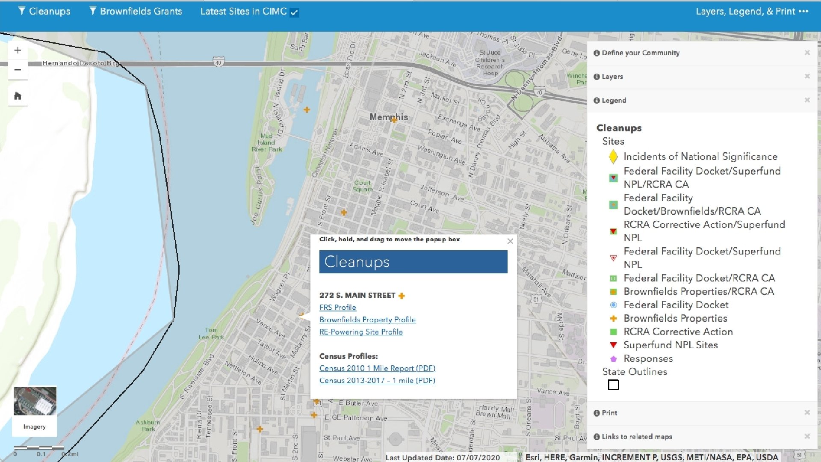
Task: Click the zoom in plus button
Action: tap(18, 50)
